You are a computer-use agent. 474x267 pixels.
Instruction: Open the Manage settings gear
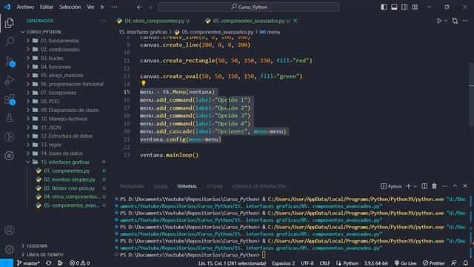pyautogui.click(x=10, y=249)
